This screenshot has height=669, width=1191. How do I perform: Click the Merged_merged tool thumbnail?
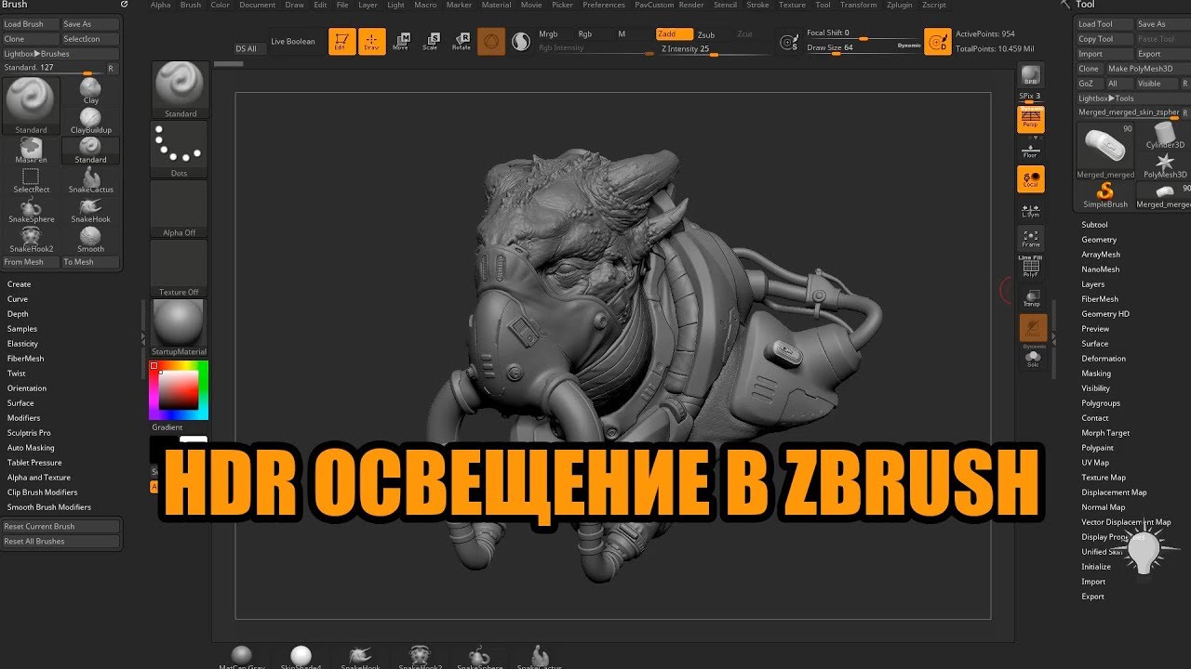(x=1106, y=151)
